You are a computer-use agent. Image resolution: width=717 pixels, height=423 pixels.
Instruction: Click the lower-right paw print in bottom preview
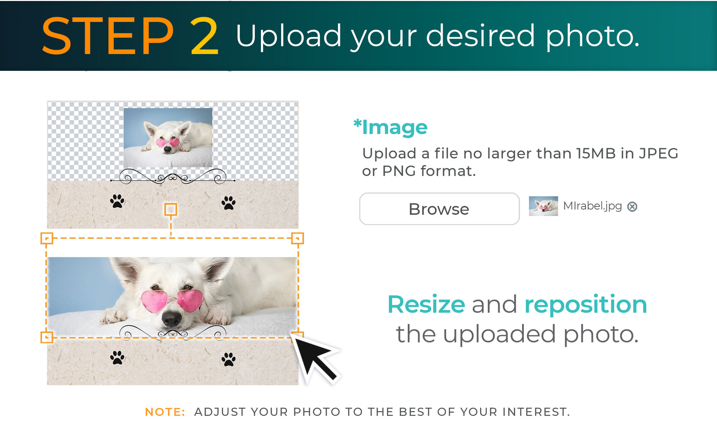coord(228,359)
